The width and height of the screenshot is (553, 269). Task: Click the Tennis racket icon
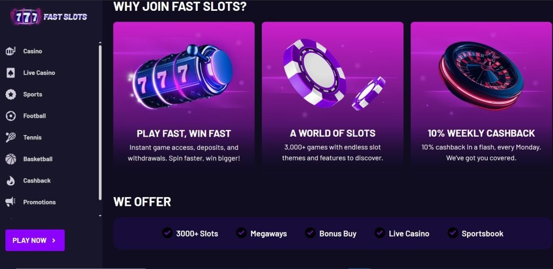tap(10, 138)
